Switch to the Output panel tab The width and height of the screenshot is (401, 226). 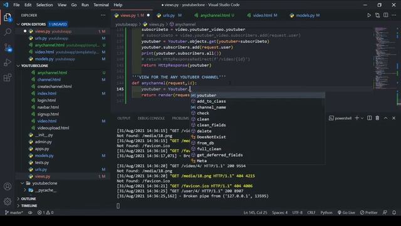click(124, 118)
